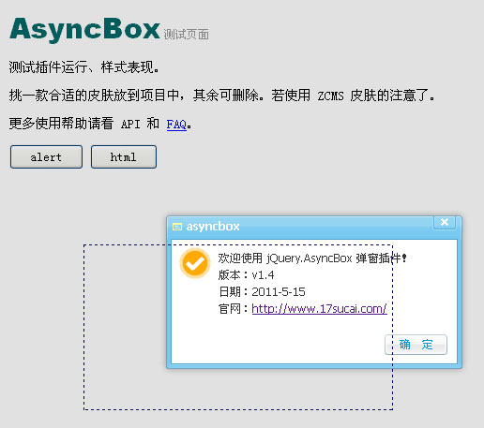This screenshot has width=484, height=428.
Task: Click the 日期：2011-5-15 line
Action: [x=262, y=292]
